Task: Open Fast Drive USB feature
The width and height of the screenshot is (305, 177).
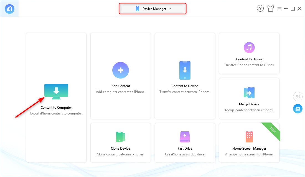Action: pos(185,137)
